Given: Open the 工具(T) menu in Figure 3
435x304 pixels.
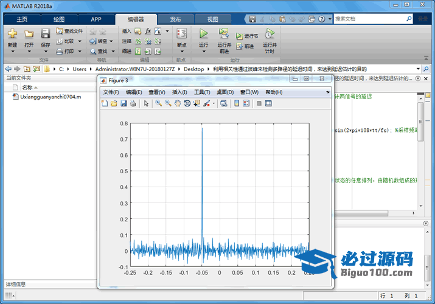Looking at the screenshot, I should [202, 92].
